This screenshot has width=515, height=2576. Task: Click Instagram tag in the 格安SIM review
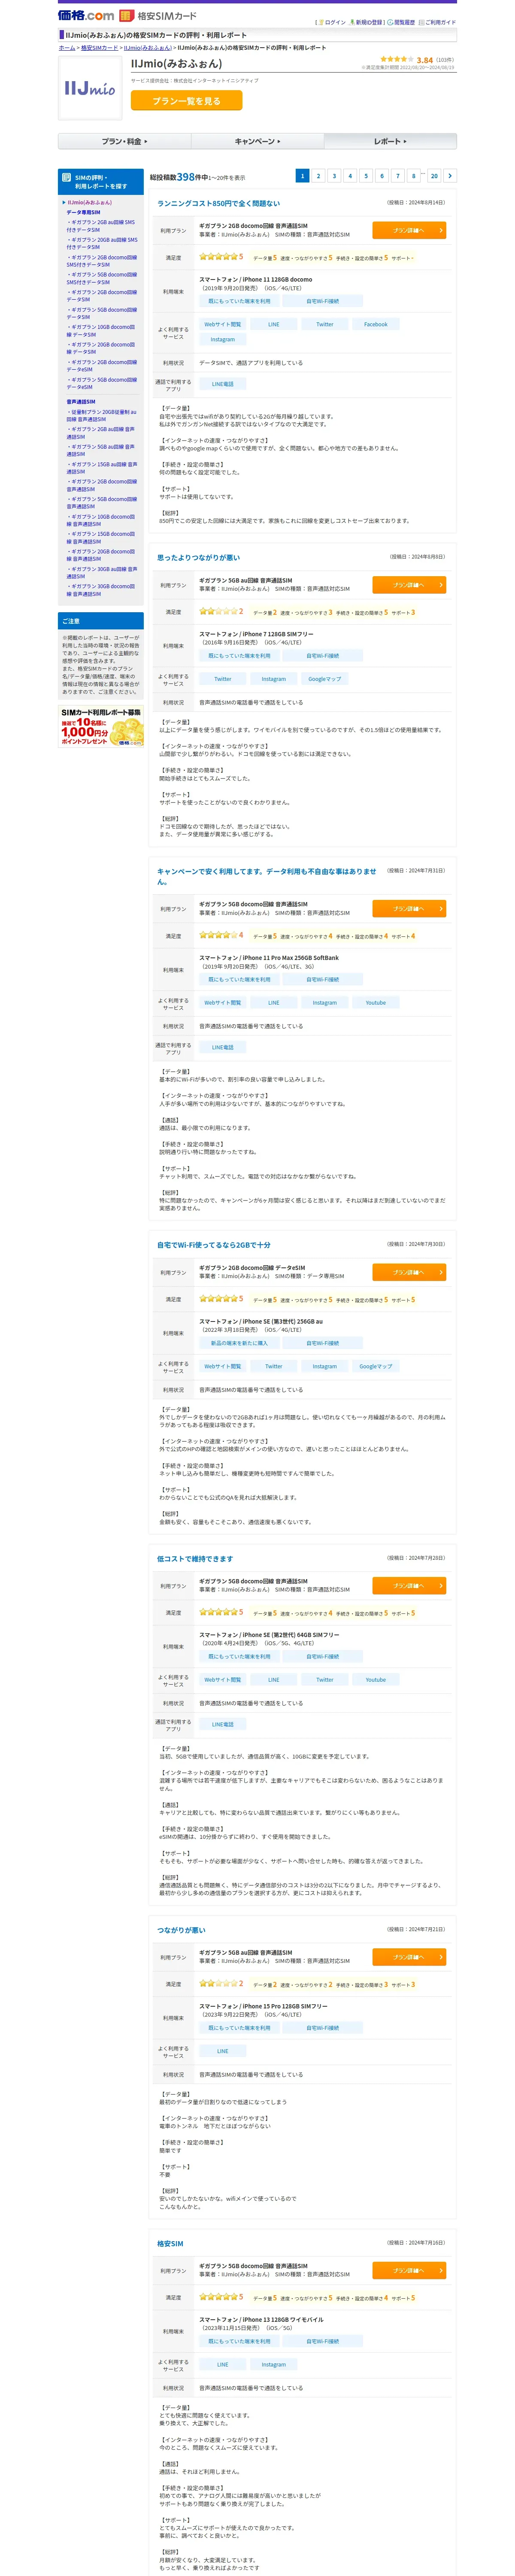click(x=273, y=2365)
